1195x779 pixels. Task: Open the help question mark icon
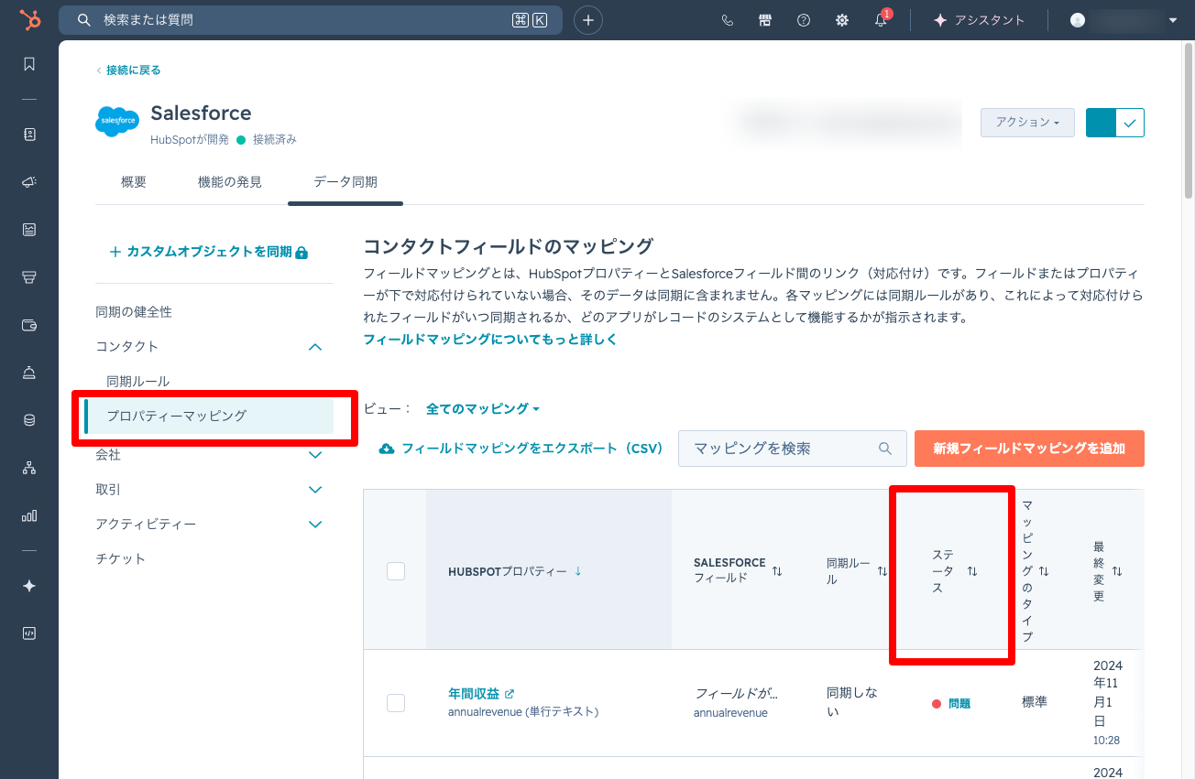[x=804, y=20]
